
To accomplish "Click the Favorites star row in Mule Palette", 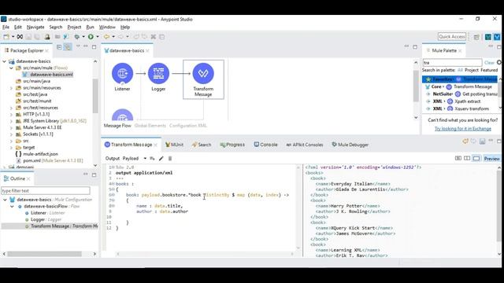I will (460, 79).
